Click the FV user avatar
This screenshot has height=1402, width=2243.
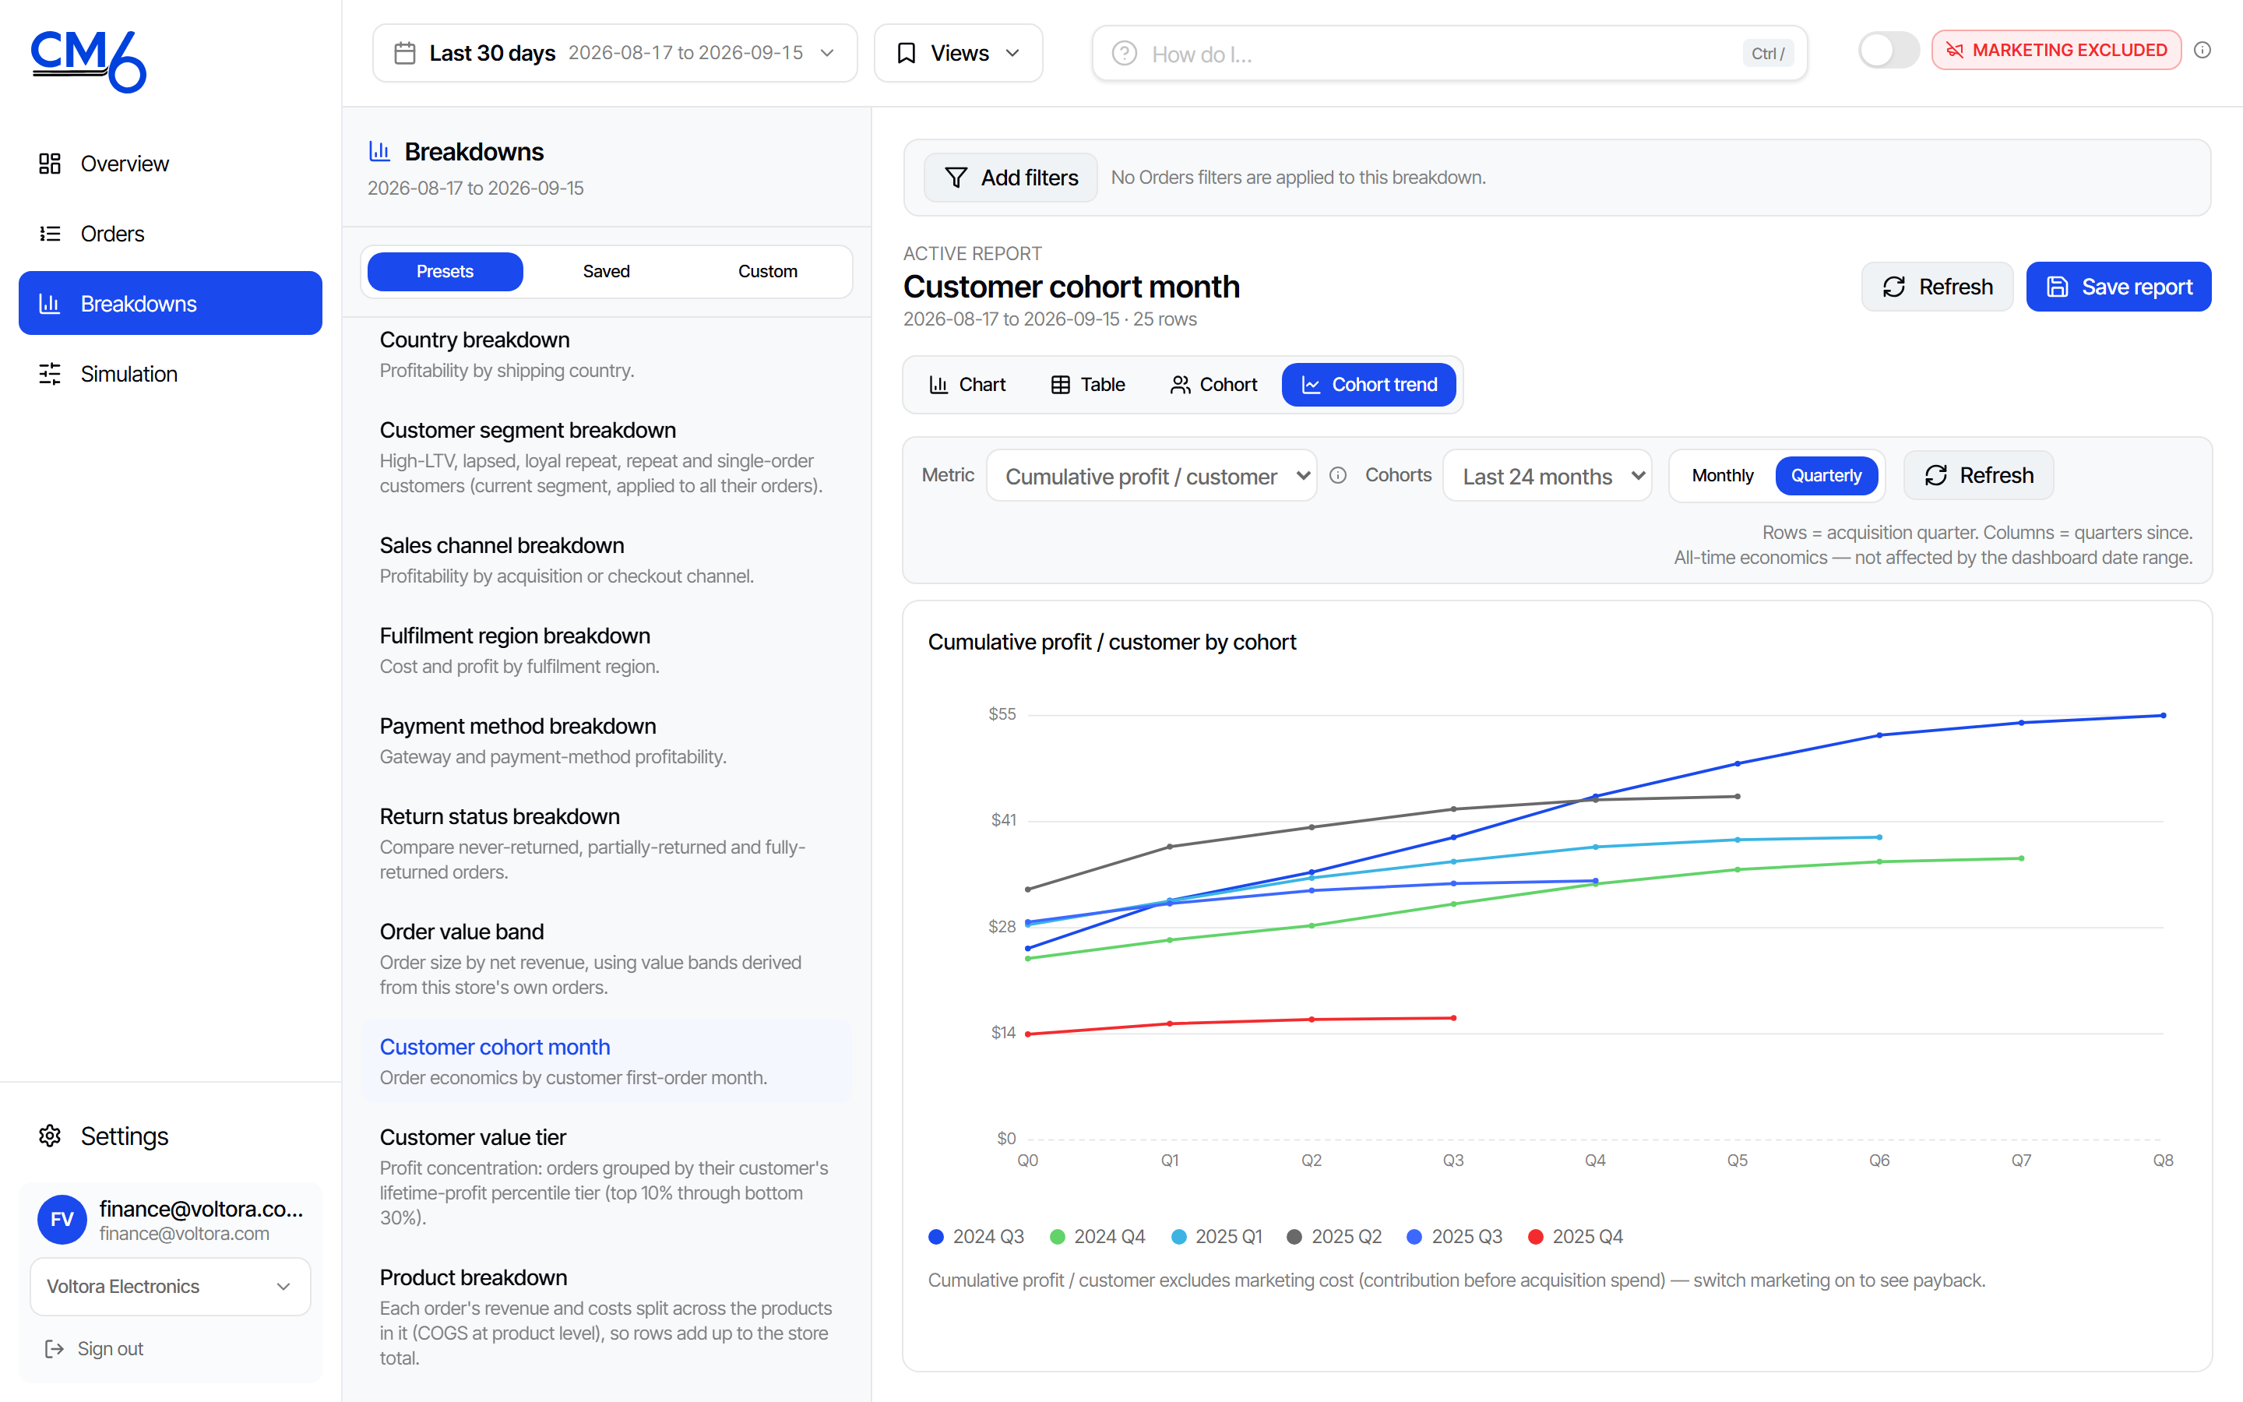point(62,1219)
